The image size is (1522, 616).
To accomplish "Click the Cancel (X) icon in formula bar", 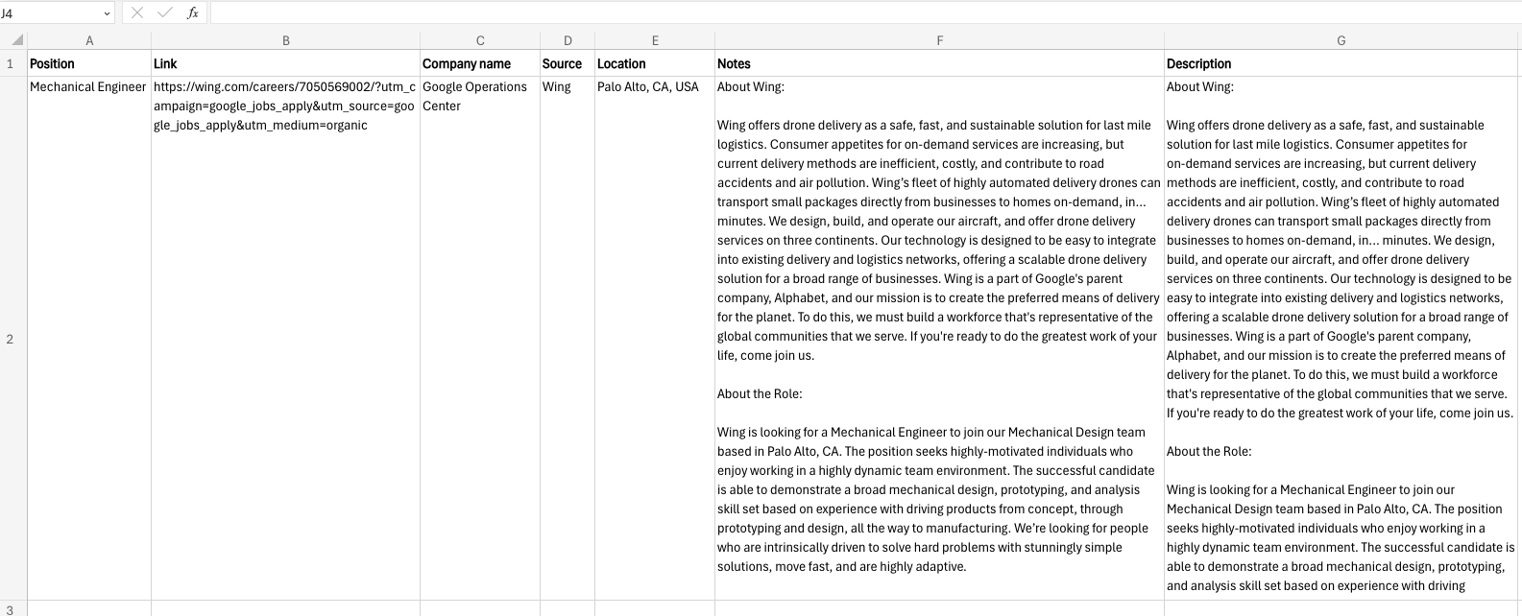I will [x=137, y=12].
